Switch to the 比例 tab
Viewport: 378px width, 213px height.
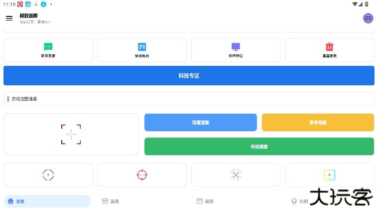(300, 201)
